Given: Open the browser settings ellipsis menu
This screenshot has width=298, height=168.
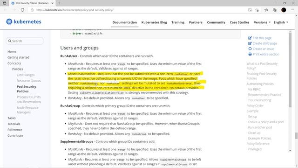Looking at the screenshot, I should click(292, 10).
